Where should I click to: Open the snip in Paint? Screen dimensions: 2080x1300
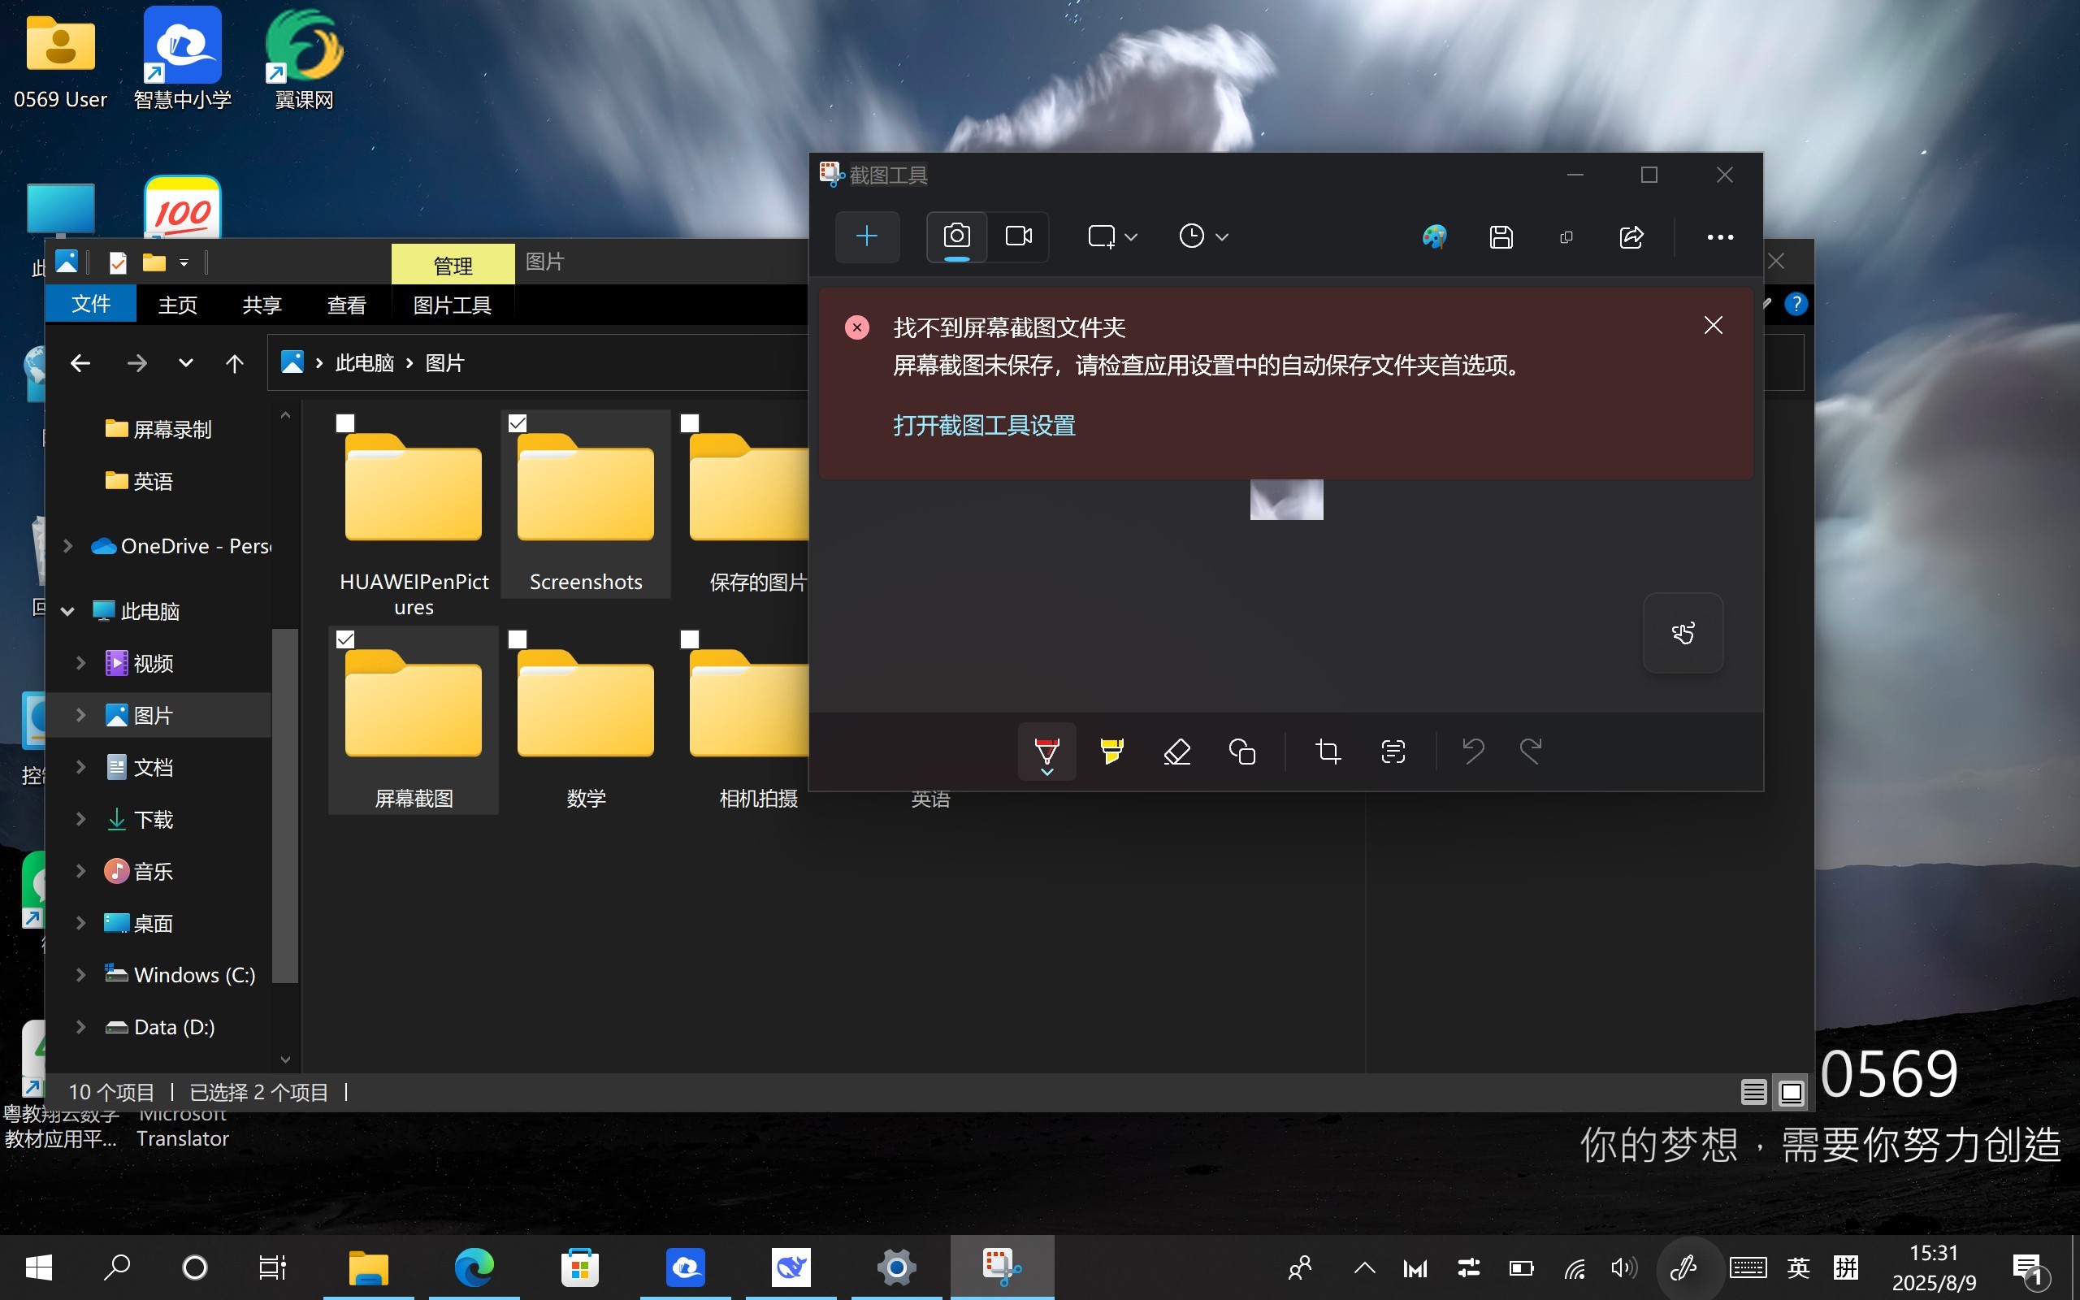(x=1435, y=236)
